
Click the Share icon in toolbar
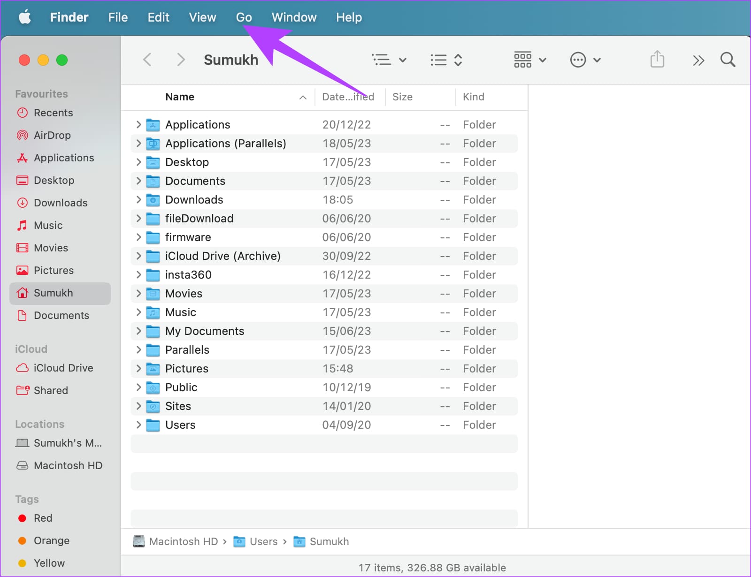657,60
